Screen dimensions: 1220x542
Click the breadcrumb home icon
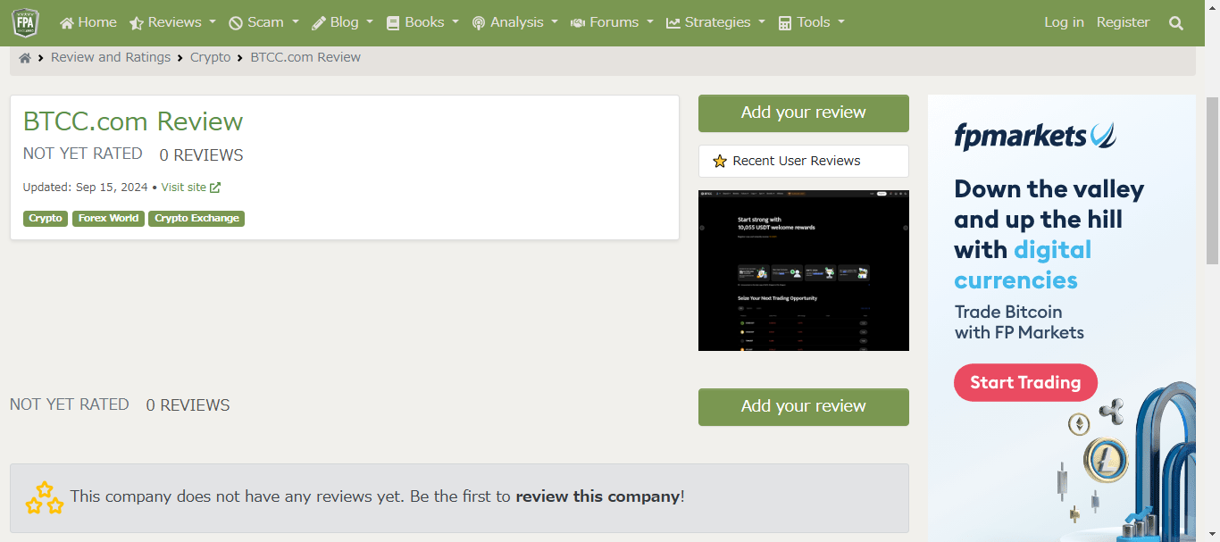coord(25,58)
